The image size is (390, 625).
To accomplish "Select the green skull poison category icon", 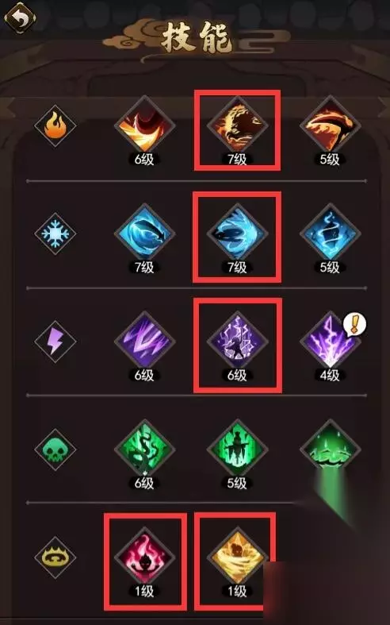I will point(55,449).
